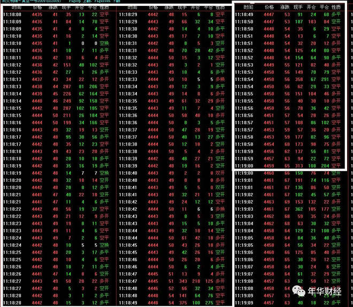353x307 pixels.
Task: Select 多换 in the 11:18:42 row
Action: (220, 209)
